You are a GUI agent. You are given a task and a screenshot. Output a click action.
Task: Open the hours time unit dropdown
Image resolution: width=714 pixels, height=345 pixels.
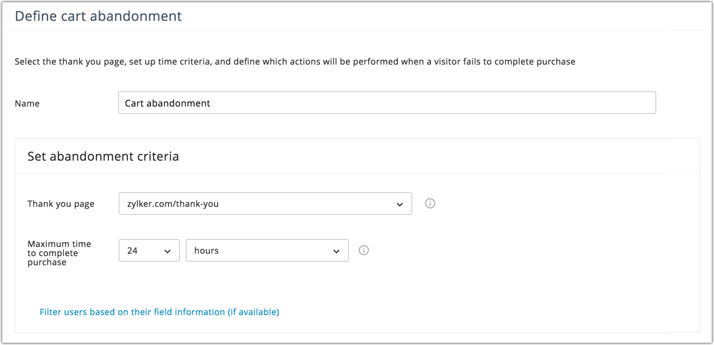[x=267, y=251]
